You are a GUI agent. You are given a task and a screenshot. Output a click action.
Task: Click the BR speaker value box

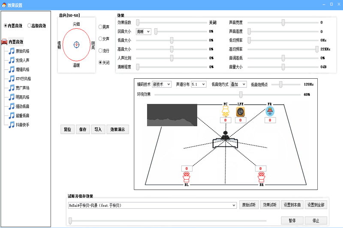(261, 169)
